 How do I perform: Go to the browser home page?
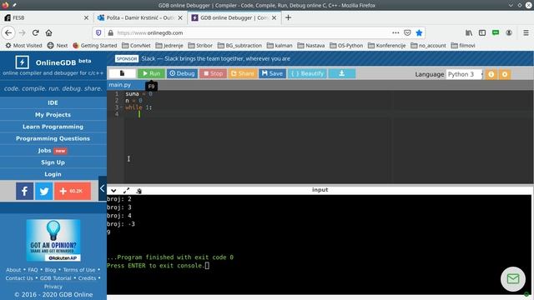coord(49,33)
